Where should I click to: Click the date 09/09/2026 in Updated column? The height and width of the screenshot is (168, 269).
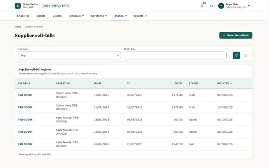225,95
